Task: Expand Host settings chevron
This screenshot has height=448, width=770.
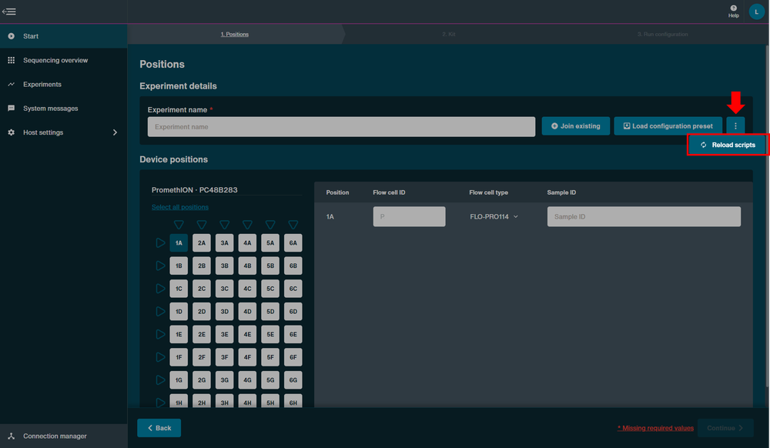Action: pyautogui.click(x=115, y=132)
